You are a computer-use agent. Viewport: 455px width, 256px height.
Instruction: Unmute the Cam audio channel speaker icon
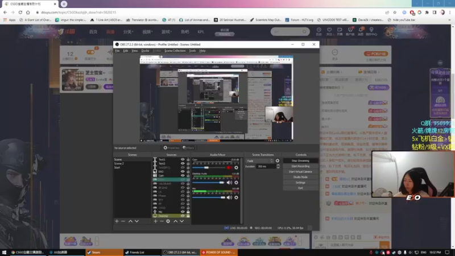click(x=229, y=167)
